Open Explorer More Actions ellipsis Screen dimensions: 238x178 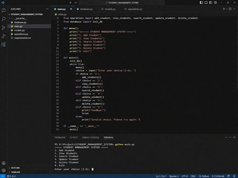click(47, 9)
